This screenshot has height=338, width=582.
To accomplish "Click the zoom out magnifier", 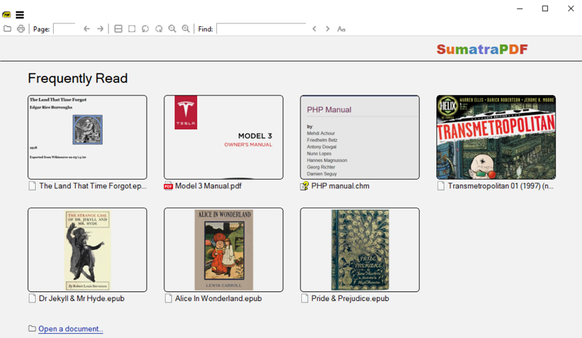I will coord(172,29).
